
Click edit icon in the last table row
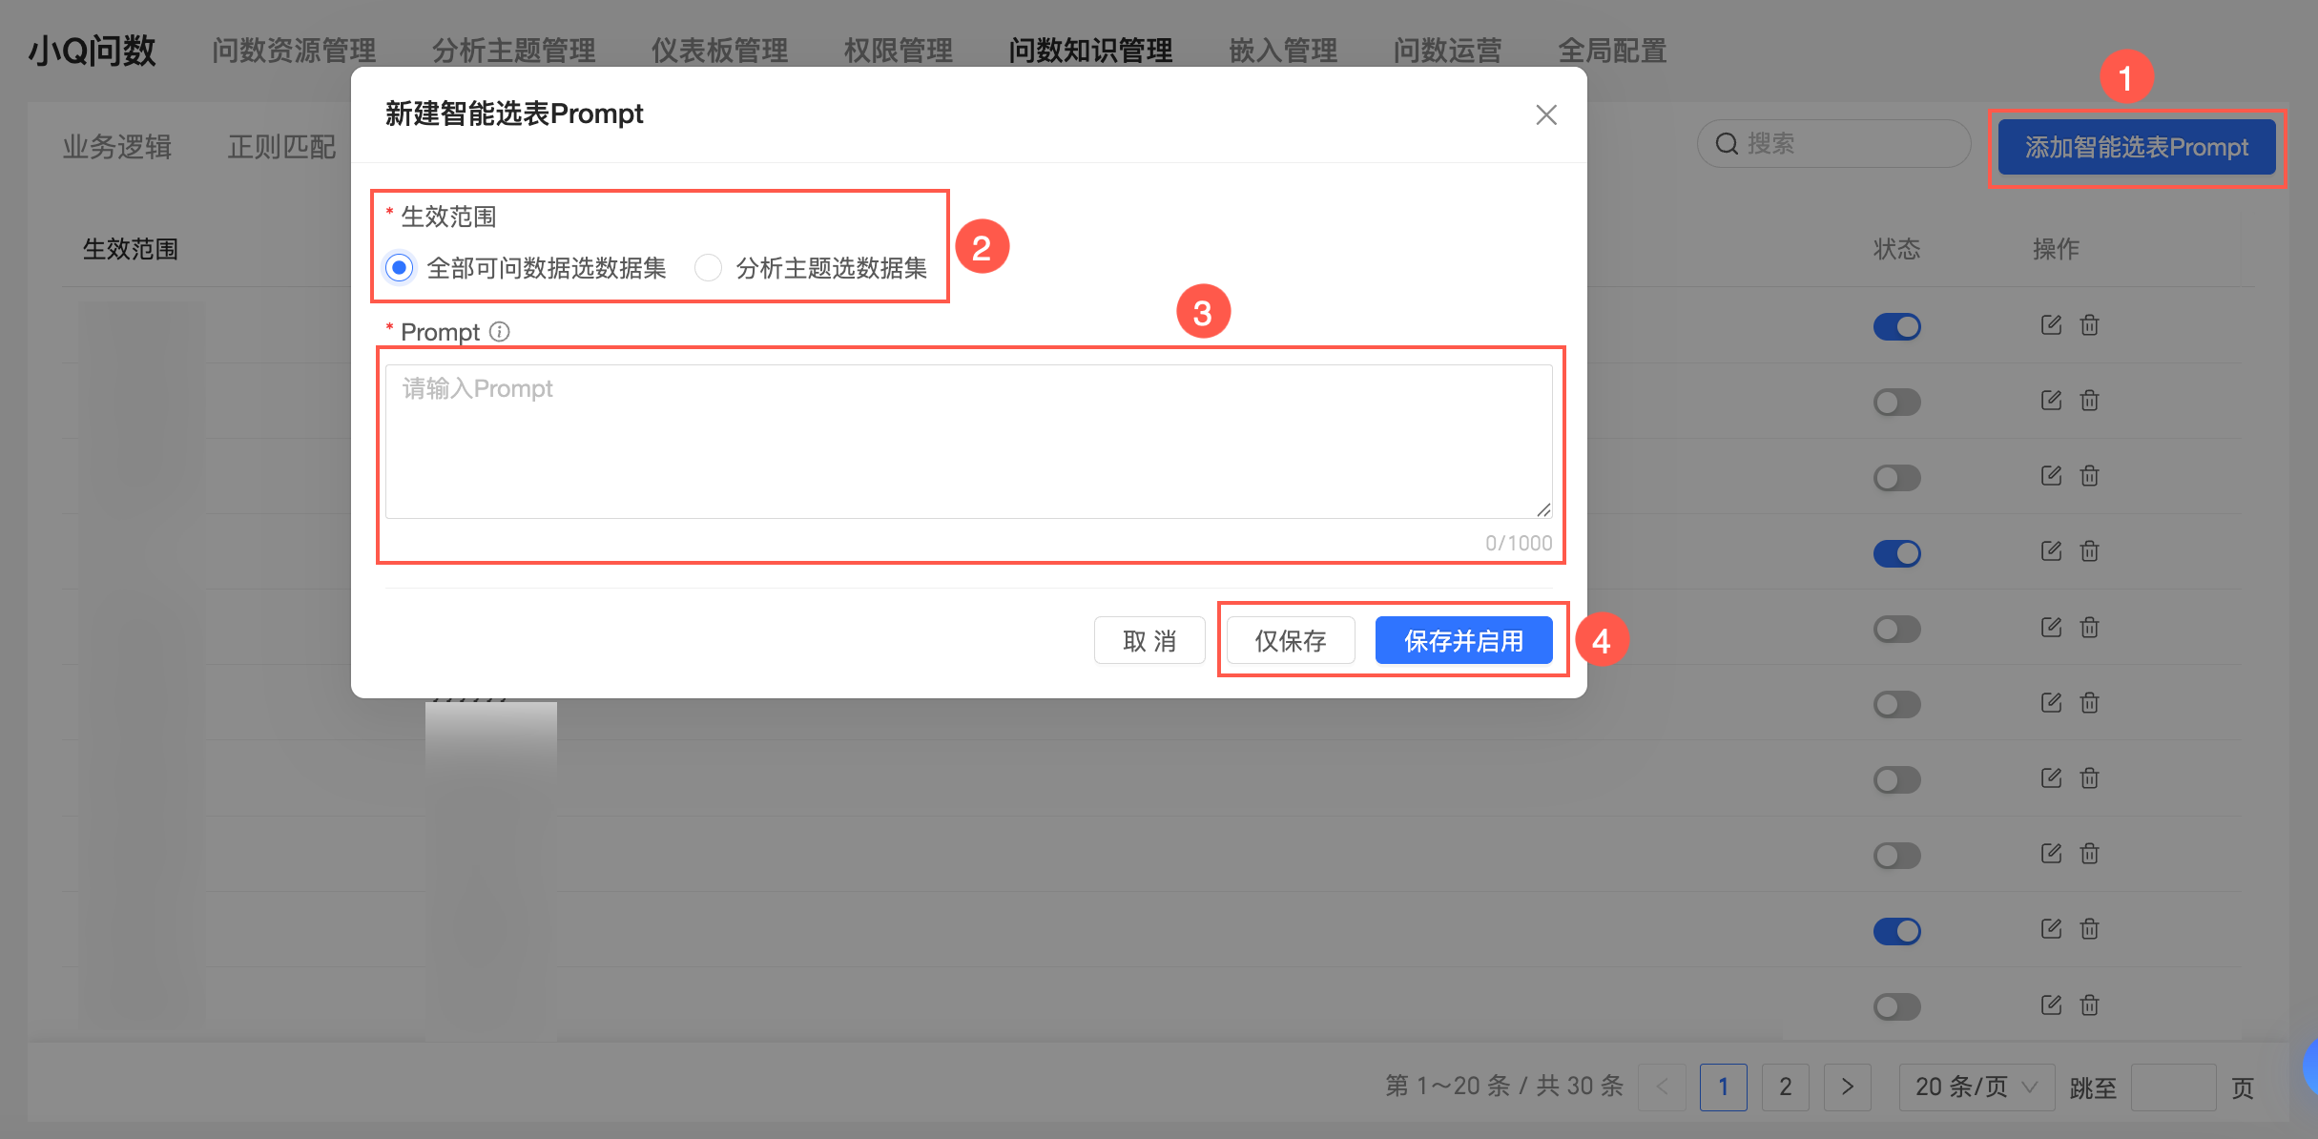click(2051, 1004)
